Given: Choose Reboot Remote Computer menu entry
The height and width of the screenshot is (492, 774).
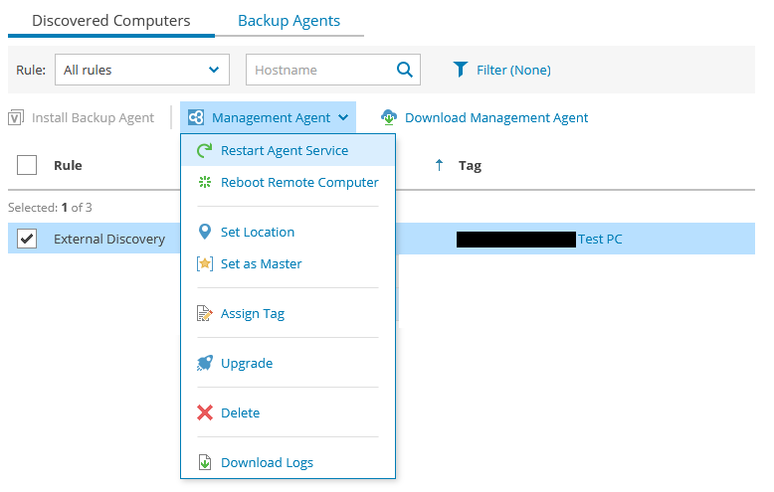Looking at the screenshot, I should [288, 182].
